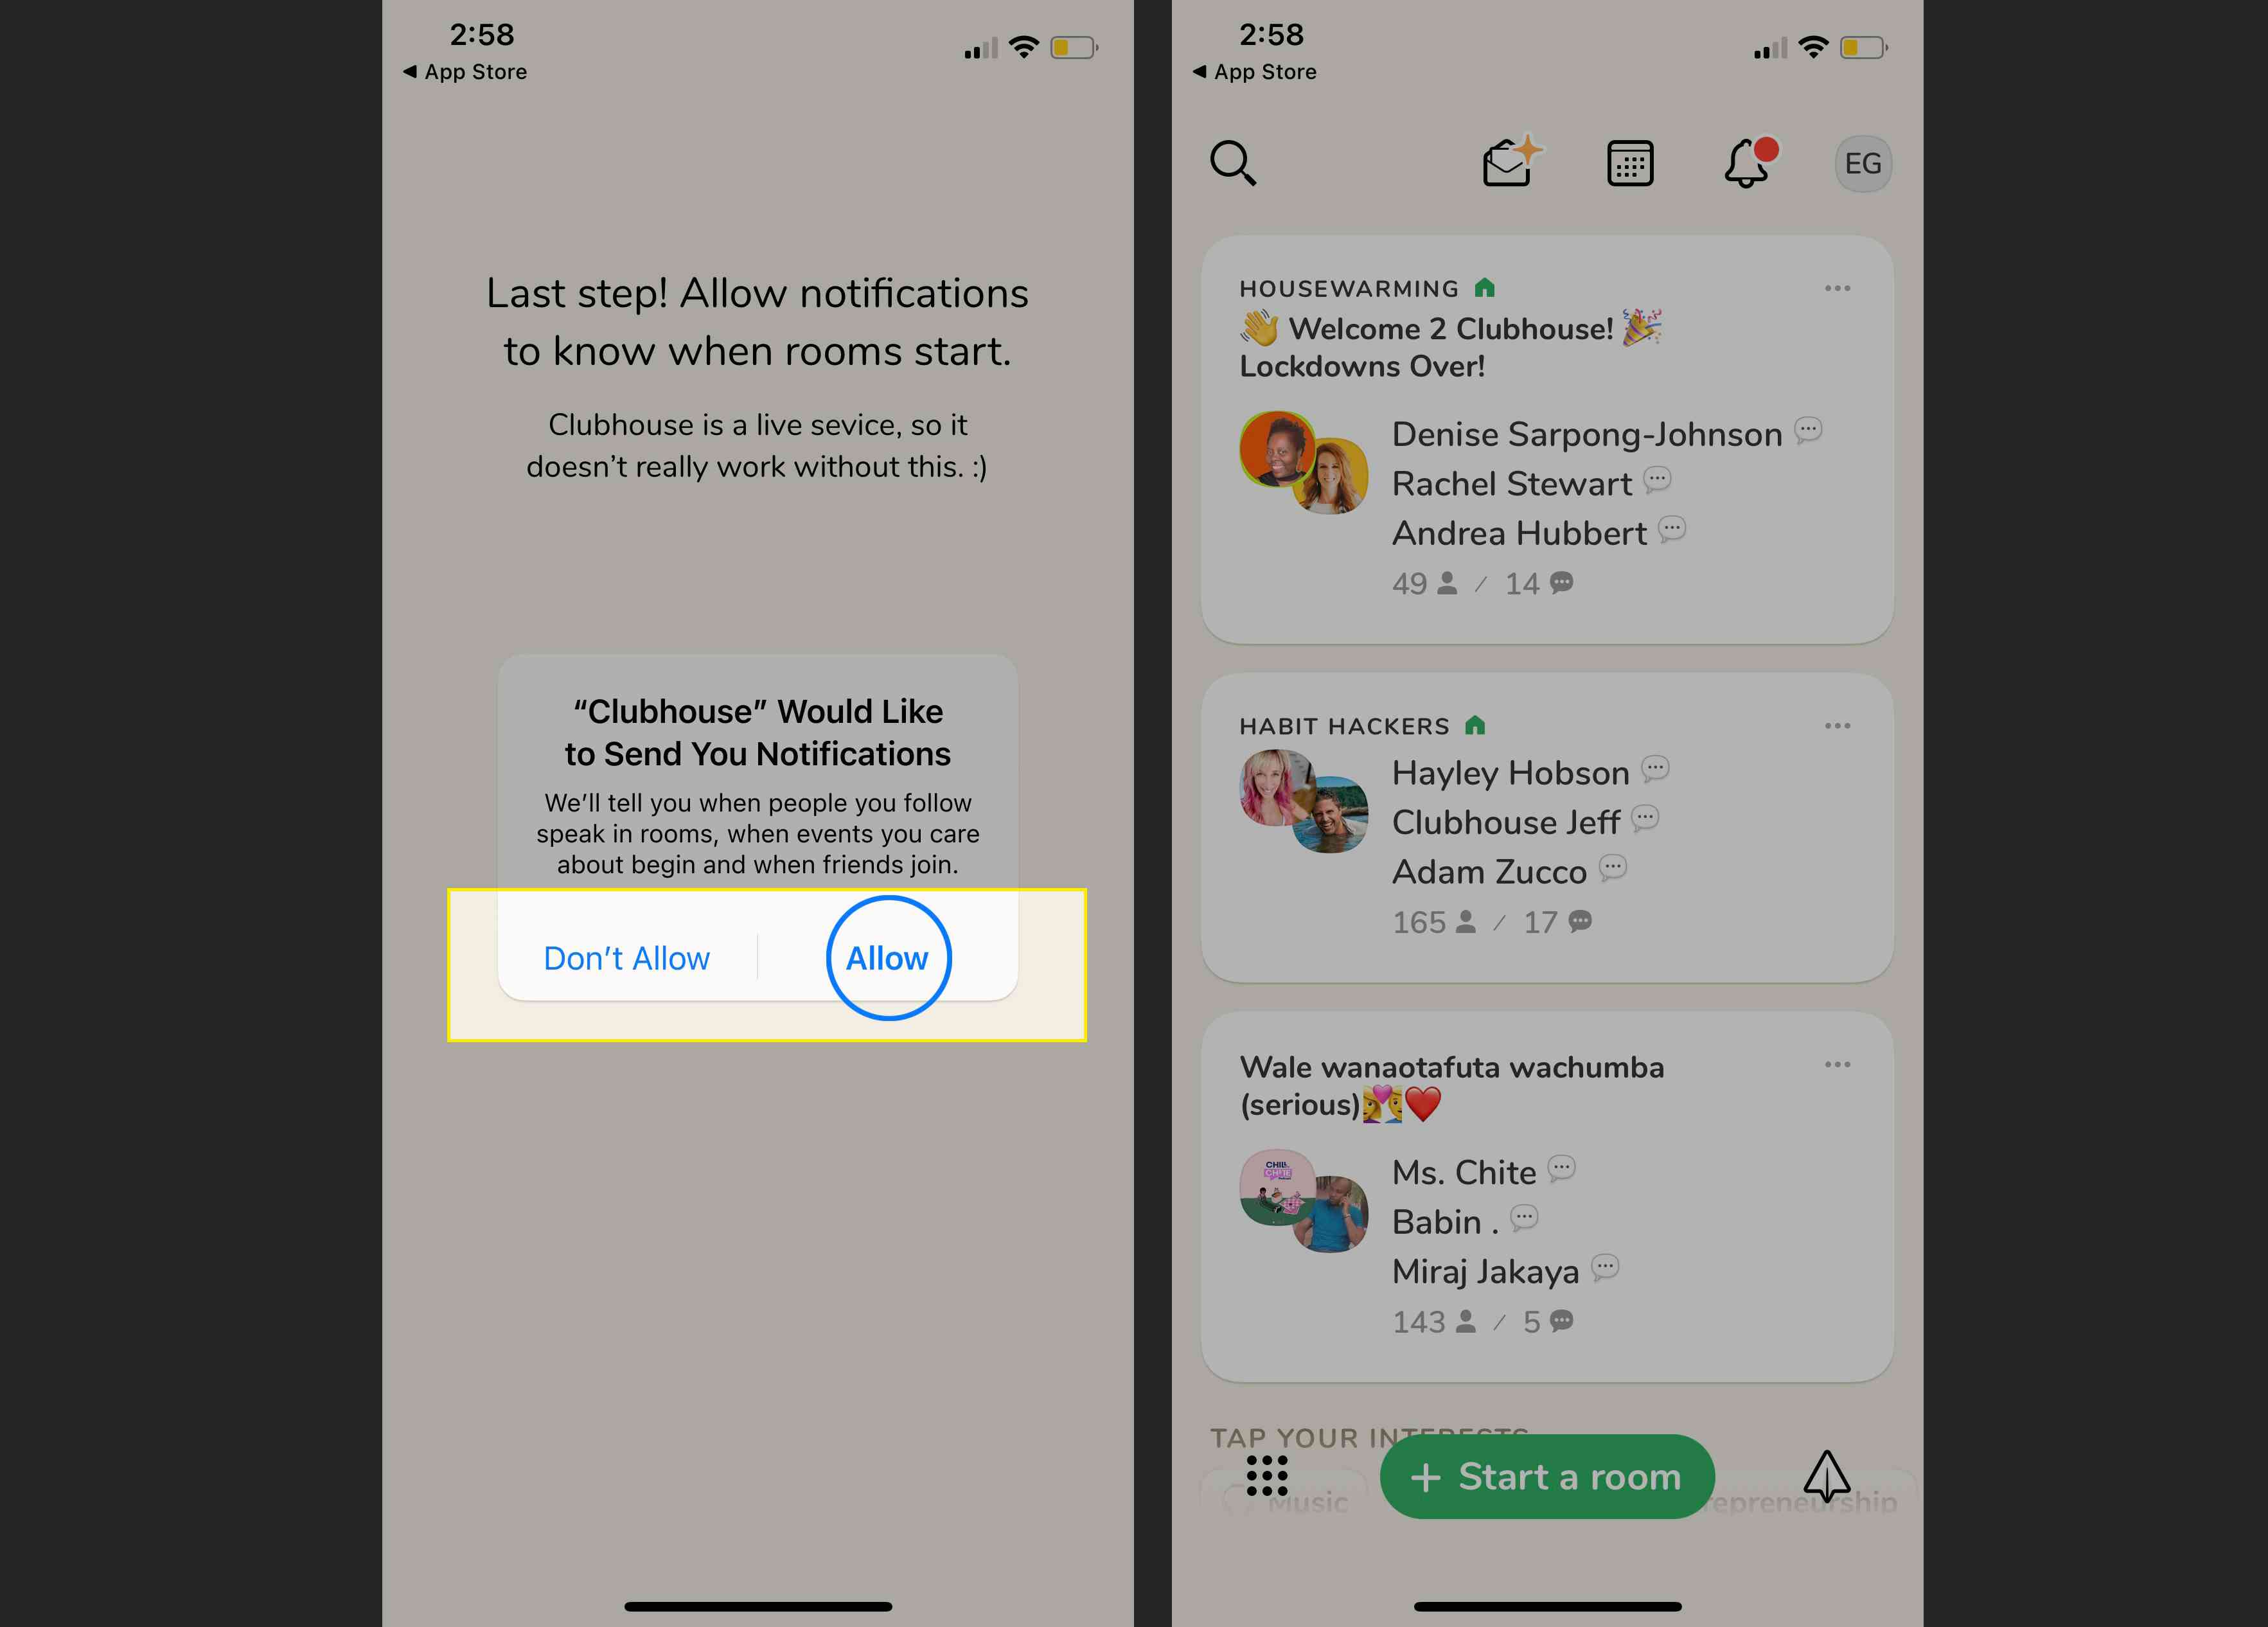
Task: Tap Start a room green button
Action: click(x=1546, y=1475)
